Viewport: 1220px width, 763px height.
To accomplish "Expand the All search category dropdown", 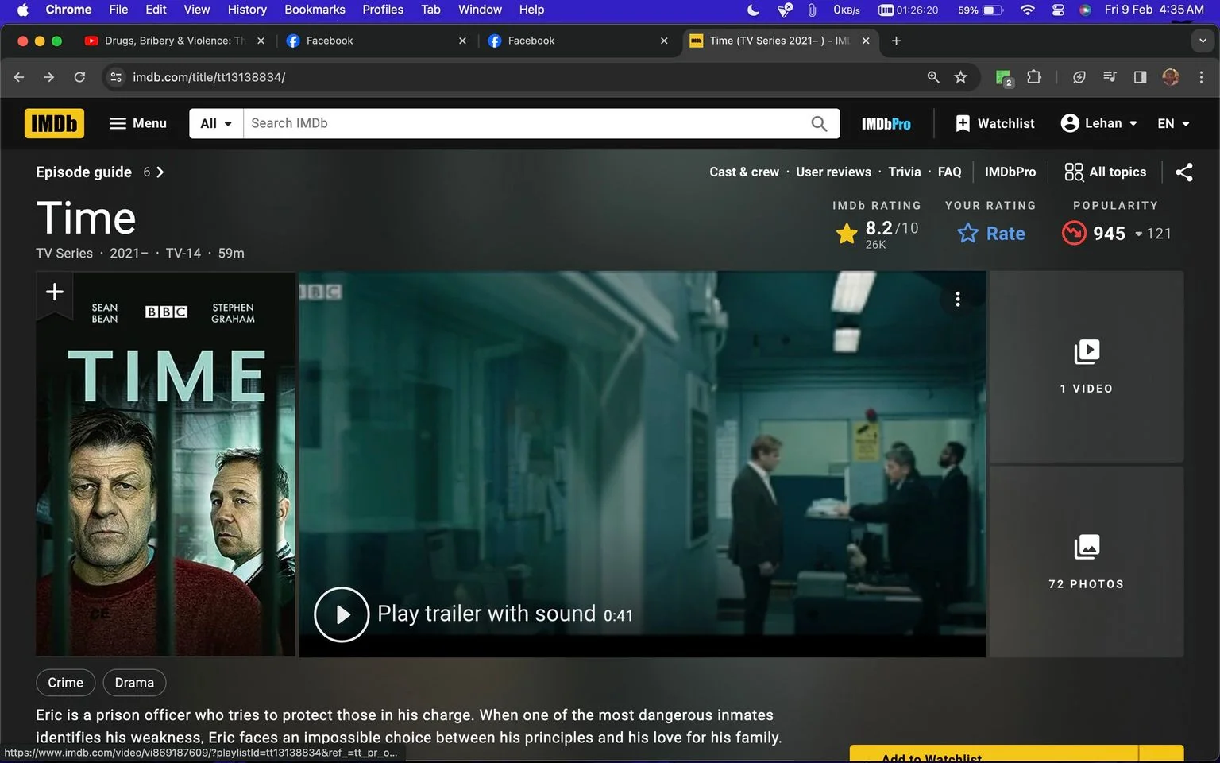I will click(x=216, y=123).
